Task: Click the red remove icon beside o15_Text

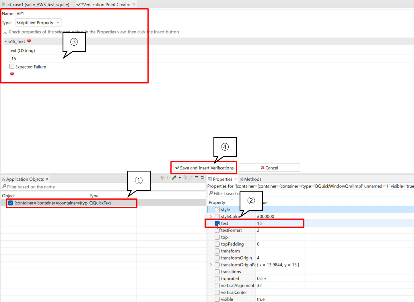Action: click(x=29, y=41)
